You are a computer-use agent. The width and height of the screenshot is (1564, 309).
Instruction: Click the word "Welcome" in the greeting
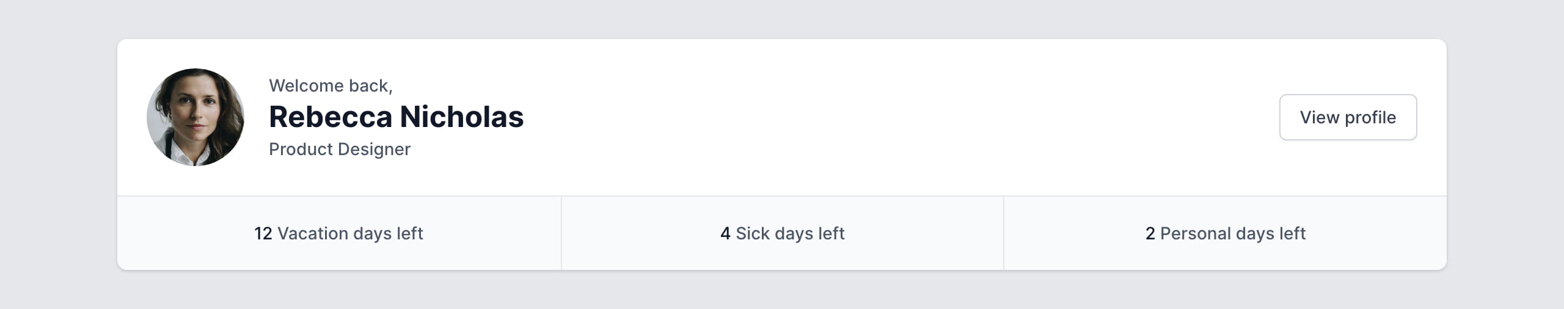[306, 85]
